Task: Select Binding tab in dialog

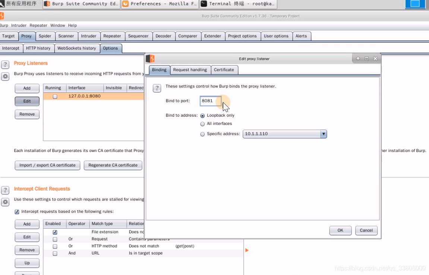Action: coord(159,70)
